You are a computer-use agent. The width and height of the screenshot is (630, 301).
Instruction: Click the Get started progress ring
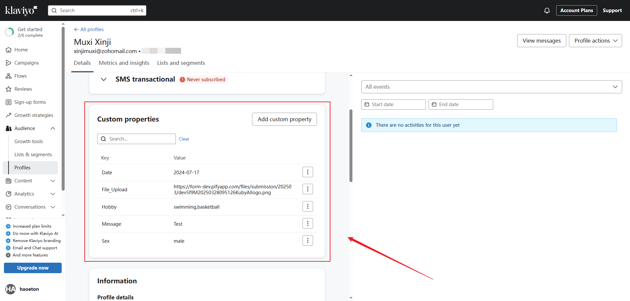click(x=9, y=32)
